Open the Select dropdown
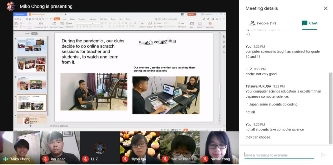This screenshot has height=165, width=333. tap(192, 25)
